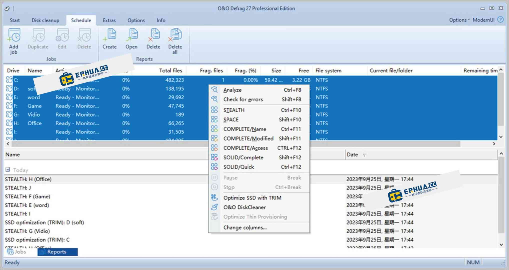Click the COMPLETE/Modified method icon
Viewport: 509px width, 270px height.
click(x=214, y=138)
